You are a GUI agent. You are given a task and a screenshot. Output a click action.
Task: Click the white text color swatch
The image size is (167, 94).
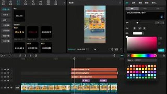138,33
